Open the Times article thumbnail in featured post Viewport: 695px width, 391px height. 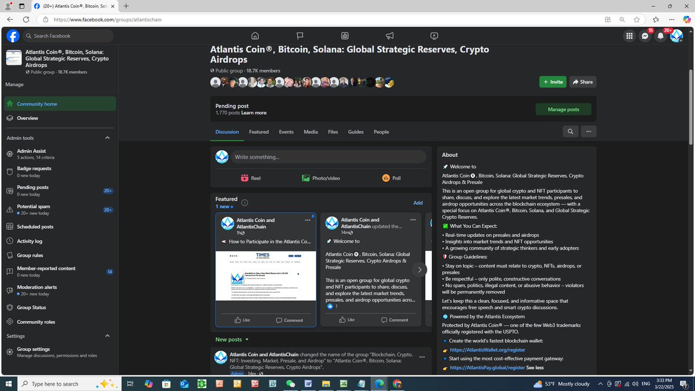pos(266,276)
